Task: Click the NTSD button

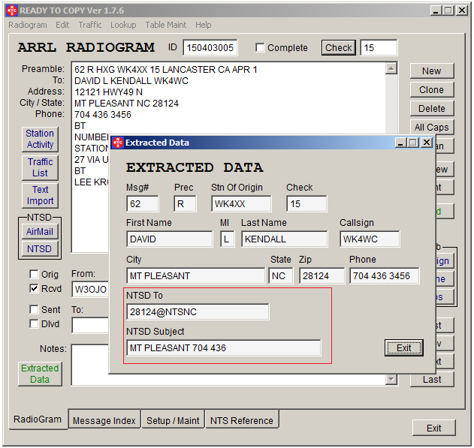Action: 40,248
